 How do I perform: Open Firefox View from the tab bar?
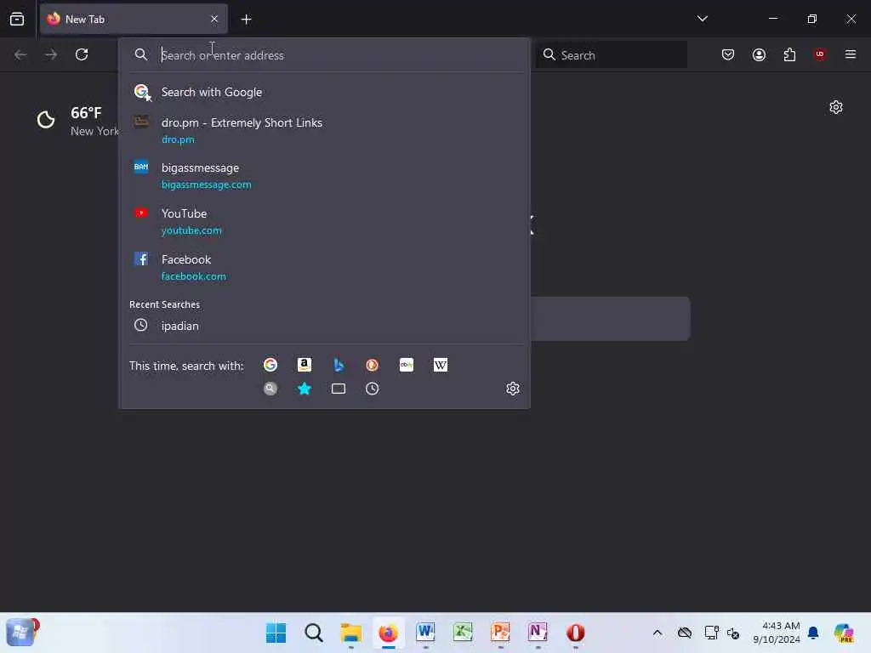pyautogui.click(x=17, y=19)
